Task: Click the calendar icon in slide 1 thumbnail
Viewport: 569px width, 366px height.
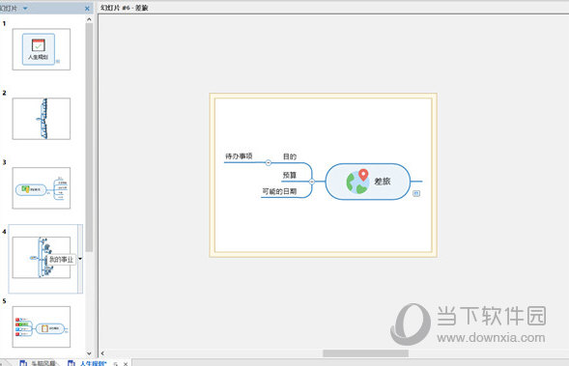Action: [x=38, y=45]
